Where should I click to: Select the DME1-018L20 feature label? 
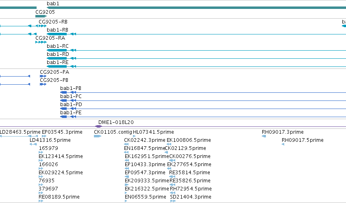pos(116,122)
